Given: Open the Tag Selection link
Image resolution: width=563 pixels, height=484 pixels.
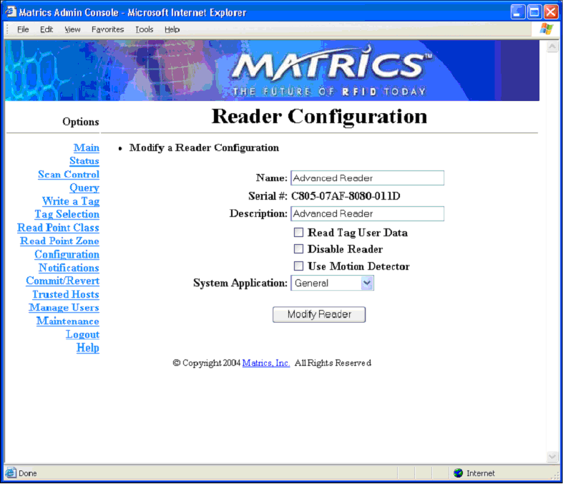Looking at the screenshot, I should click(x=67, y=215).
